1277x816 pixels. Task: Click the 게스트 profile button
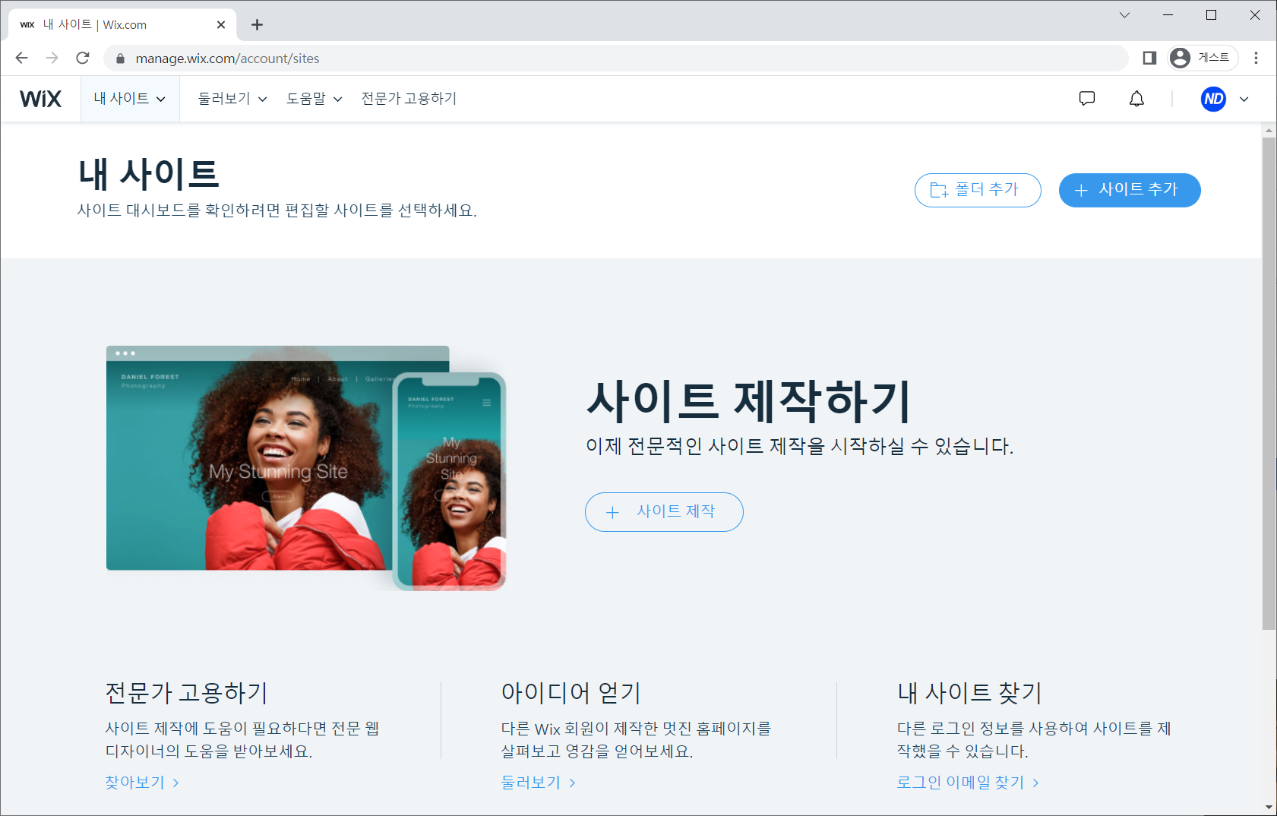click(1203, 58)
